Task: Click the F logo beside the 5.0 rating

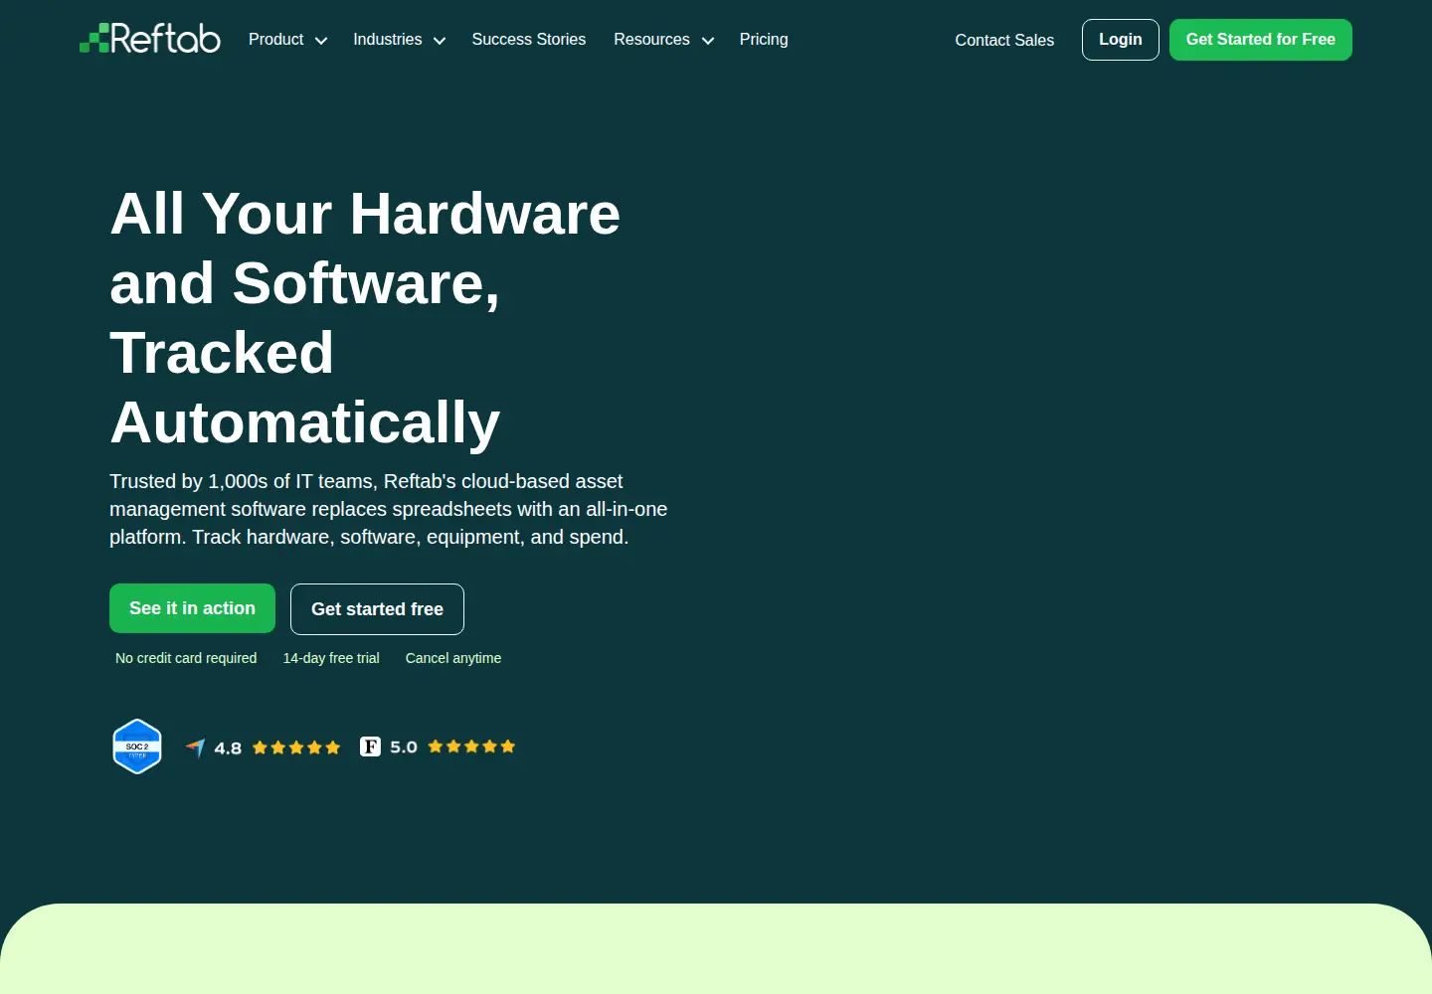Action: click(x=370, y=746)
